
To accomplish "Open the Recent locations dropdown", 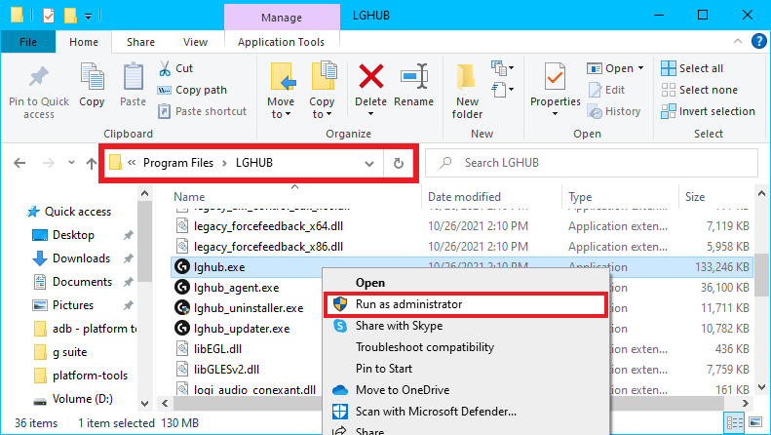I will (x=71, y=162).
